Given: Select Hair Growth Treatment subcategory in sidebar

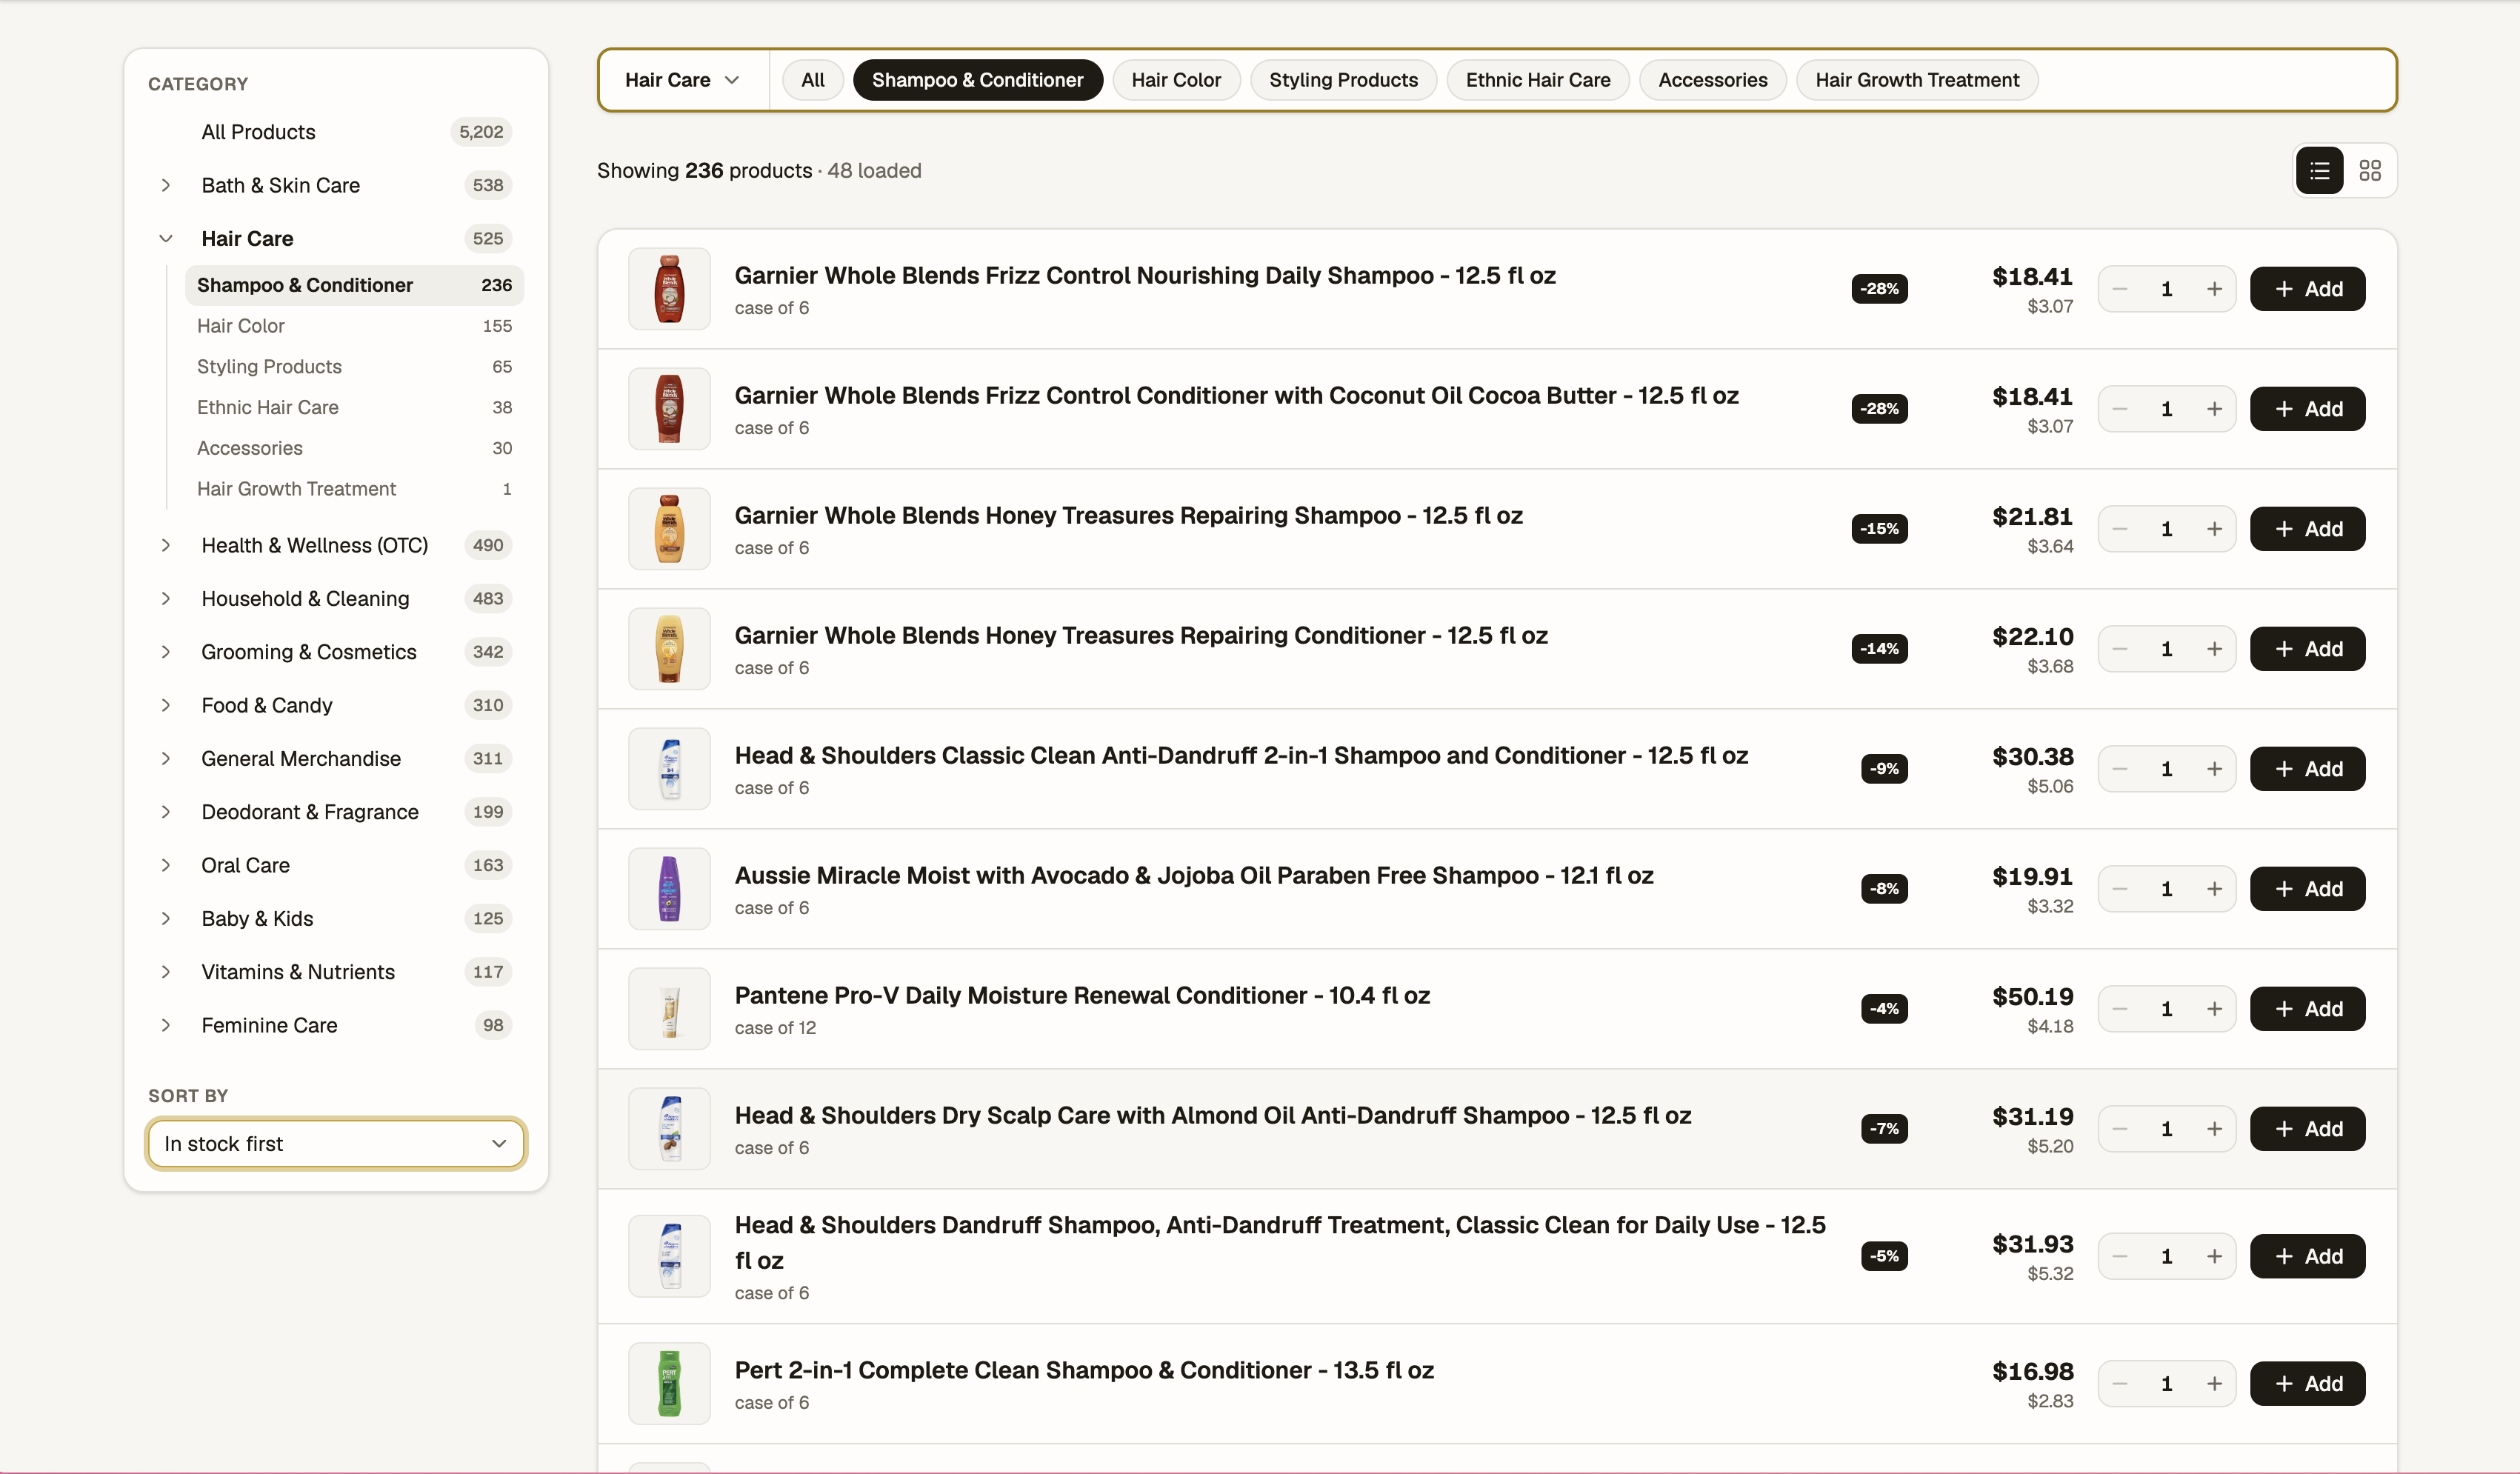Looking at the screenshot, I should tap(354, 489).
